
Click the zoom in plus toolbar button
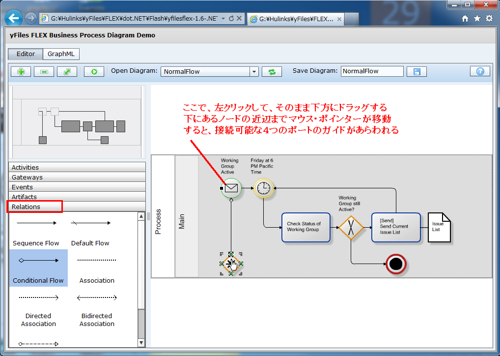click(21, 71)
